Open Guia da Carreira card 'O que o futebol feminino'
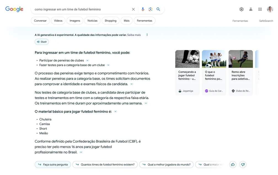The image size is (278, 175). [x=214, y=73]
